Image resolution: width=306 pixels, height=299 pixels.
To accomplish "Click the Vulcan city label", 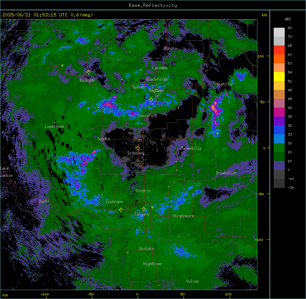I will (193, 281).
